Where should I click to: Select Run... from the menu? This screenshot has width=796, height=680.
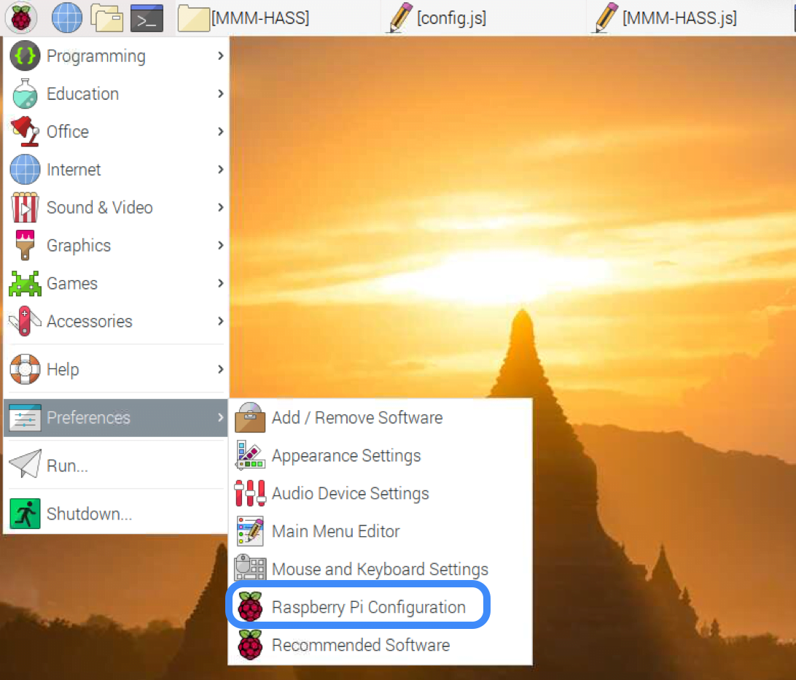[67, 465]
